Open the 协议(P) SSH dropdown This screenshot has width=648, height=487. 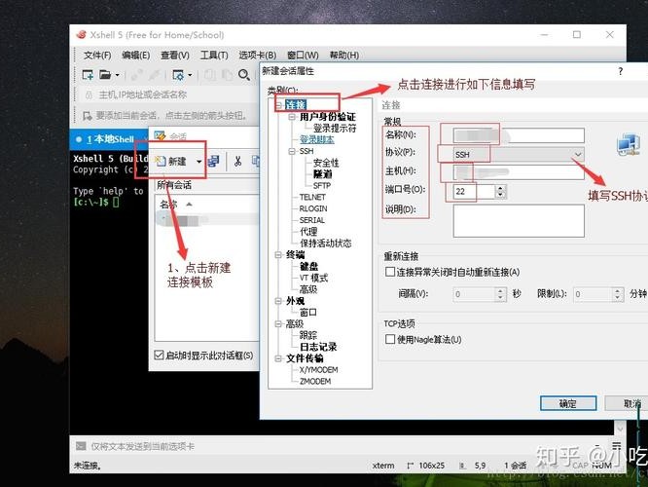pos(519,154)
